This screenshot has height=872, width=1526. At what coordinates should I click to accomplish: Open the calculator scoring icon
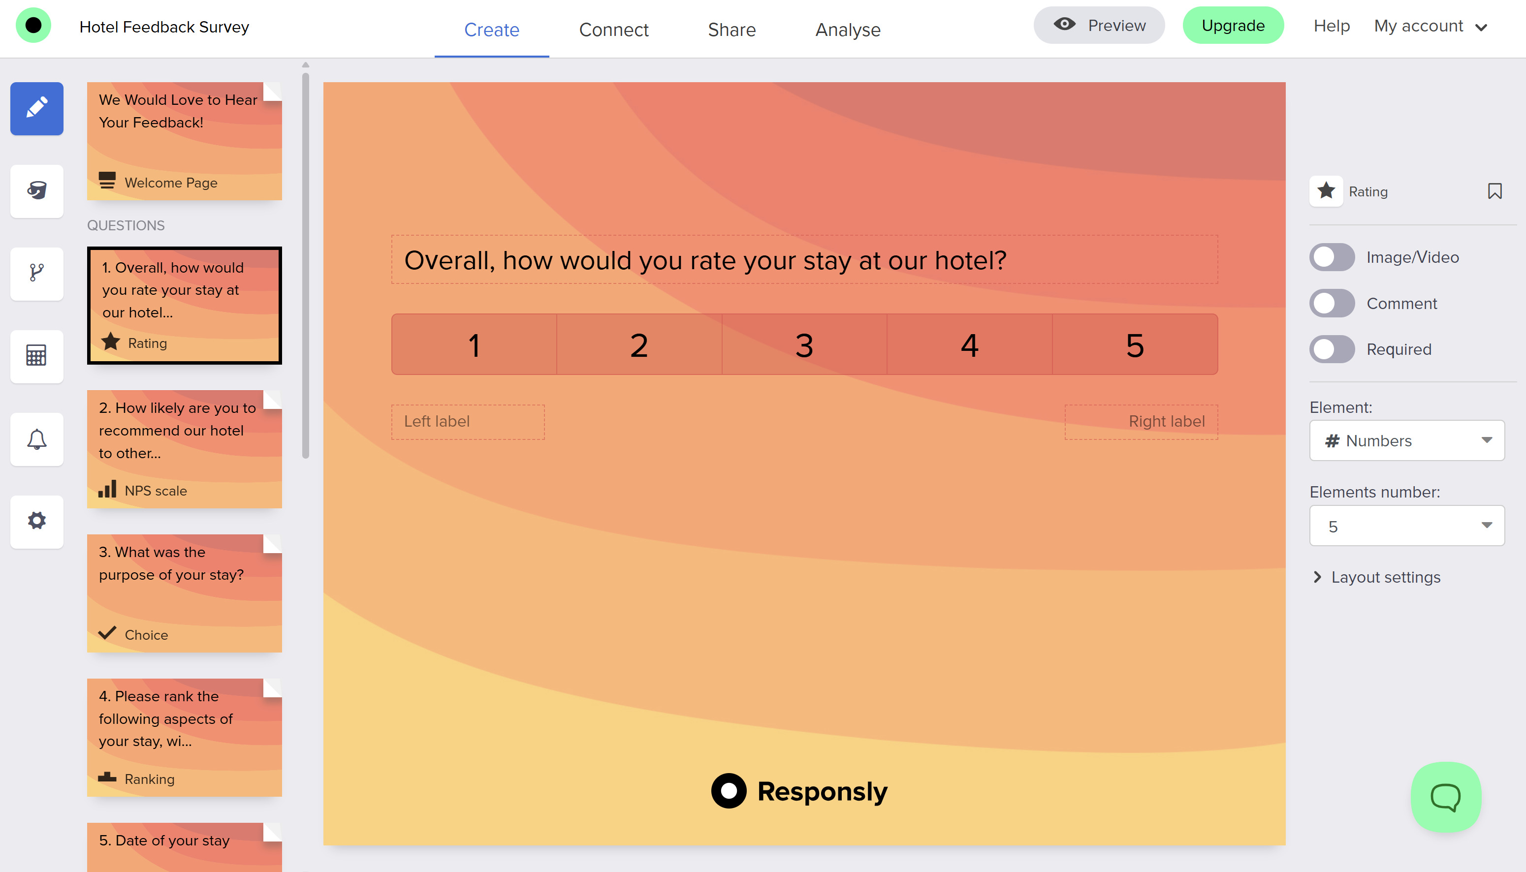pos(36,356)
